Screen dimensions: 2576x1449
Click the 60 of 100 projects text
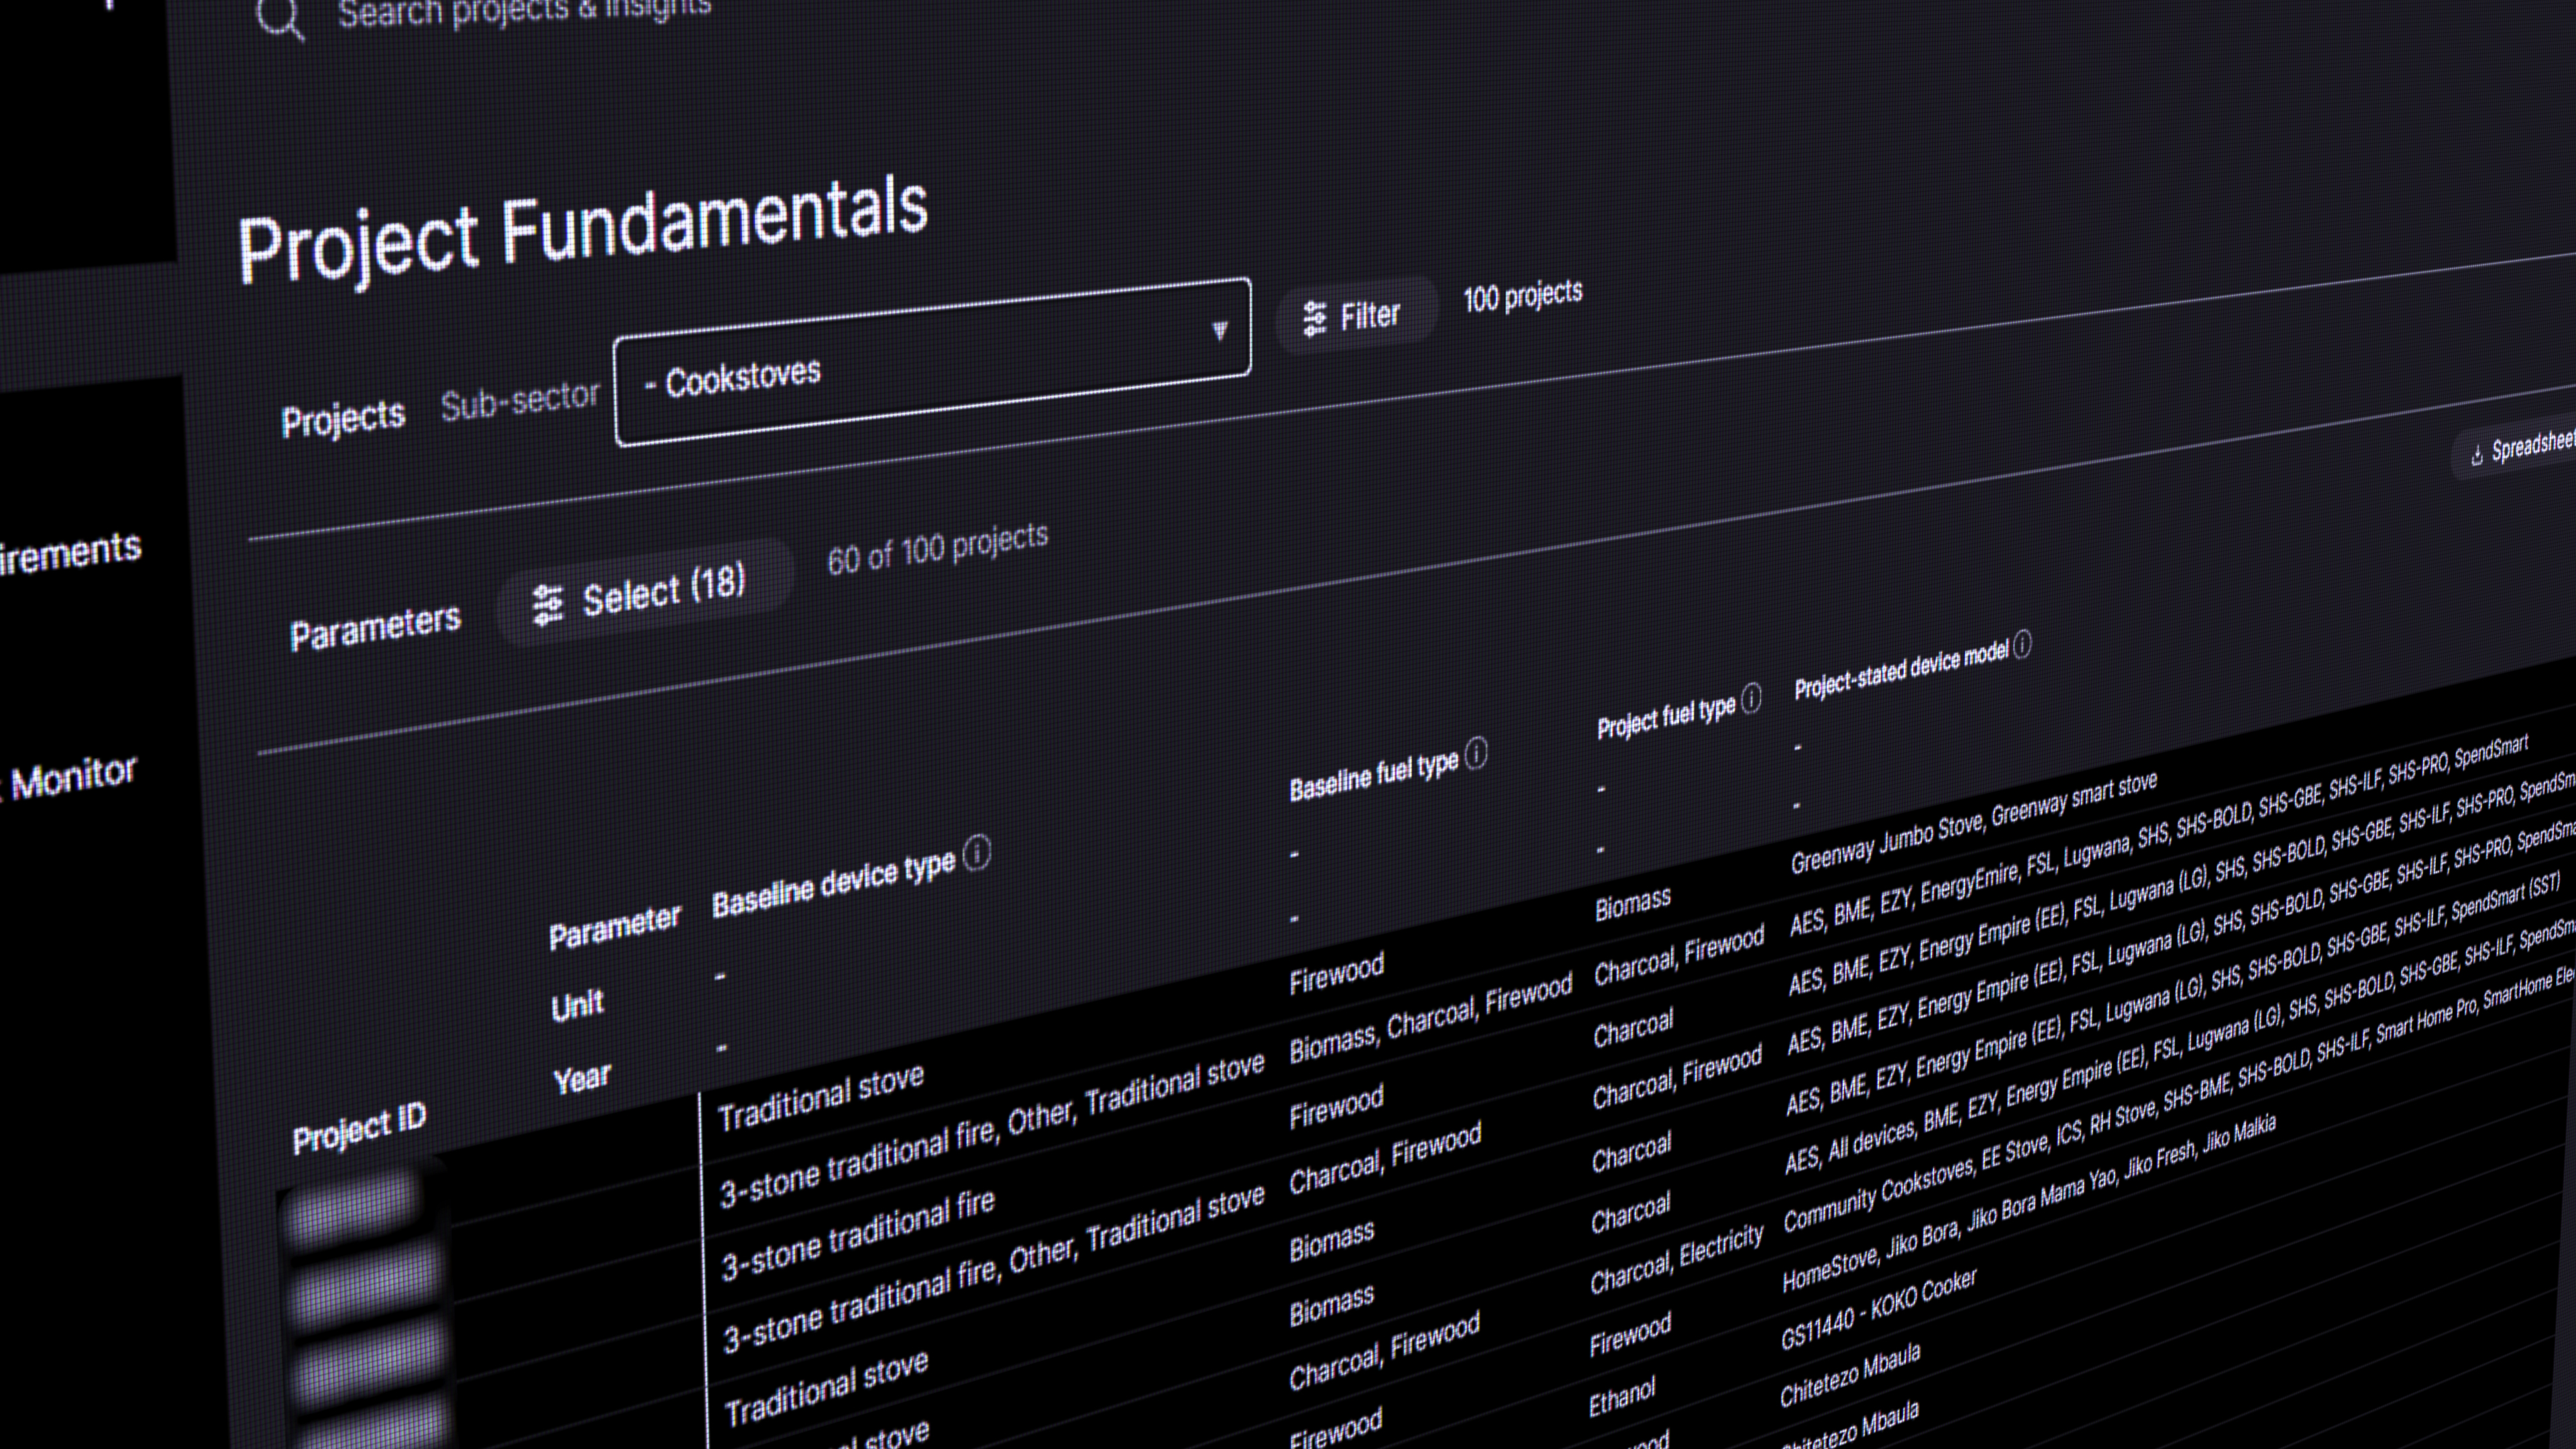(937, 548)
